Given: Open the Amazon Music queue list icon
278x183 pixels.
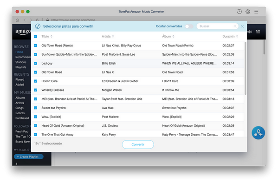Looking at the screenshot, I should point(258,32).
